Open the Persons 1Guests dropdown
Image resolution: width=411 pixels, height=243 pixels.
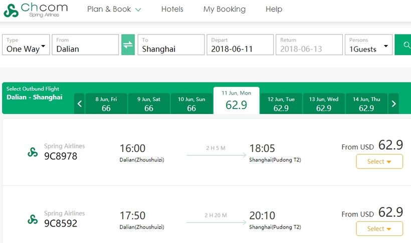tap(368, 44)
